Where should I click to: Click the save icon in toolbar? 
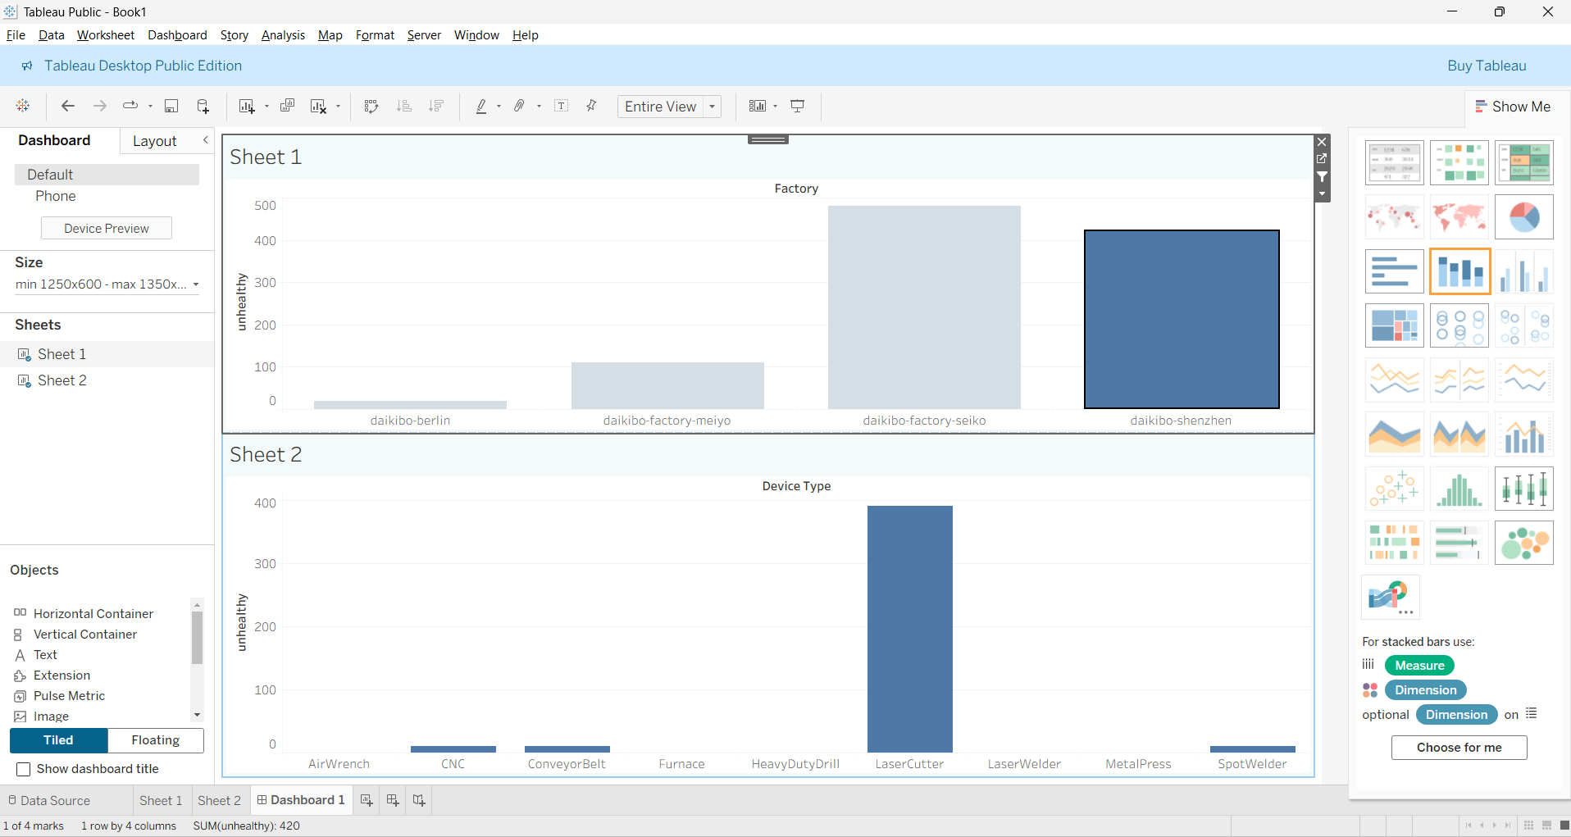(x=171, y=106)
